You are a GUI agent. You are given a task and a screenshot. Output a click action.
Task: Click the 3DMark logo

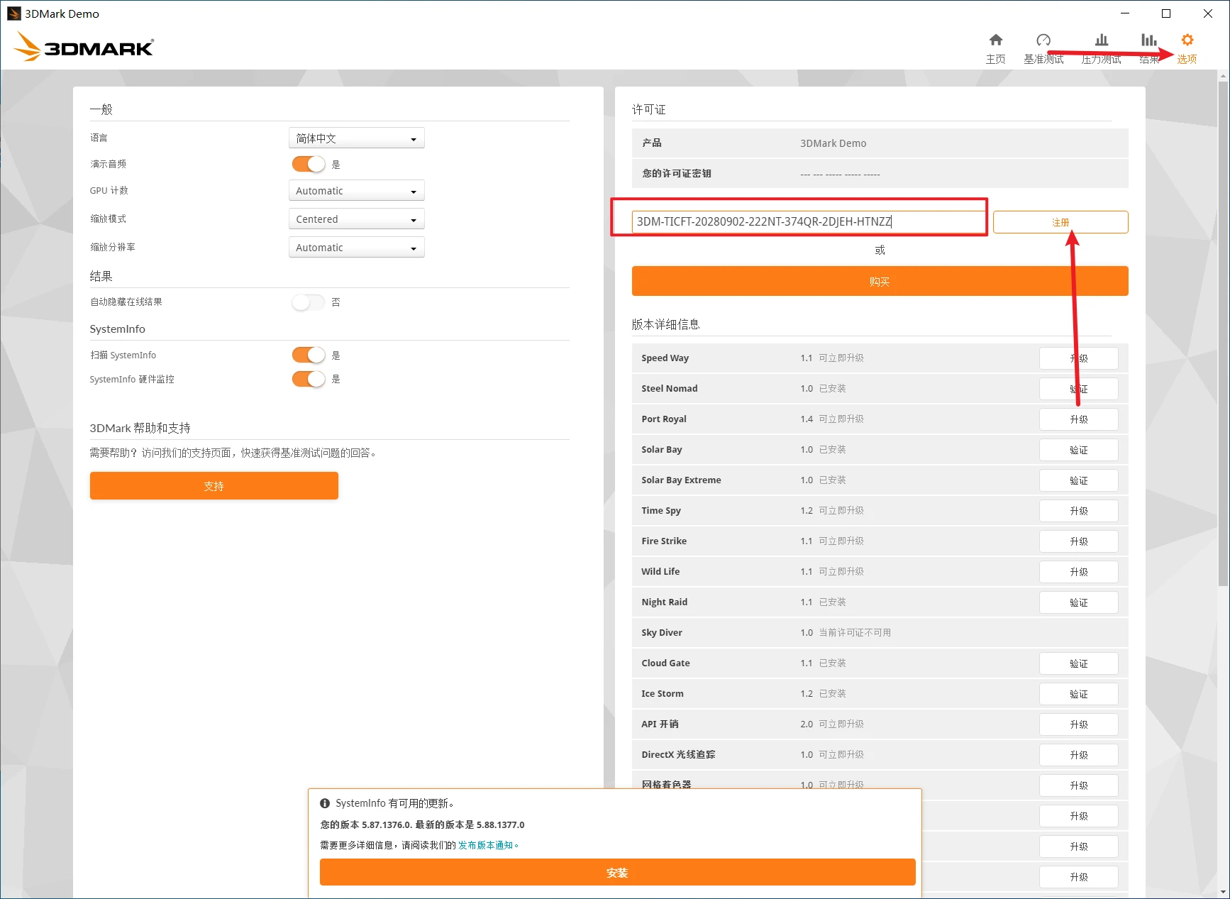click(x=84, y=47)
